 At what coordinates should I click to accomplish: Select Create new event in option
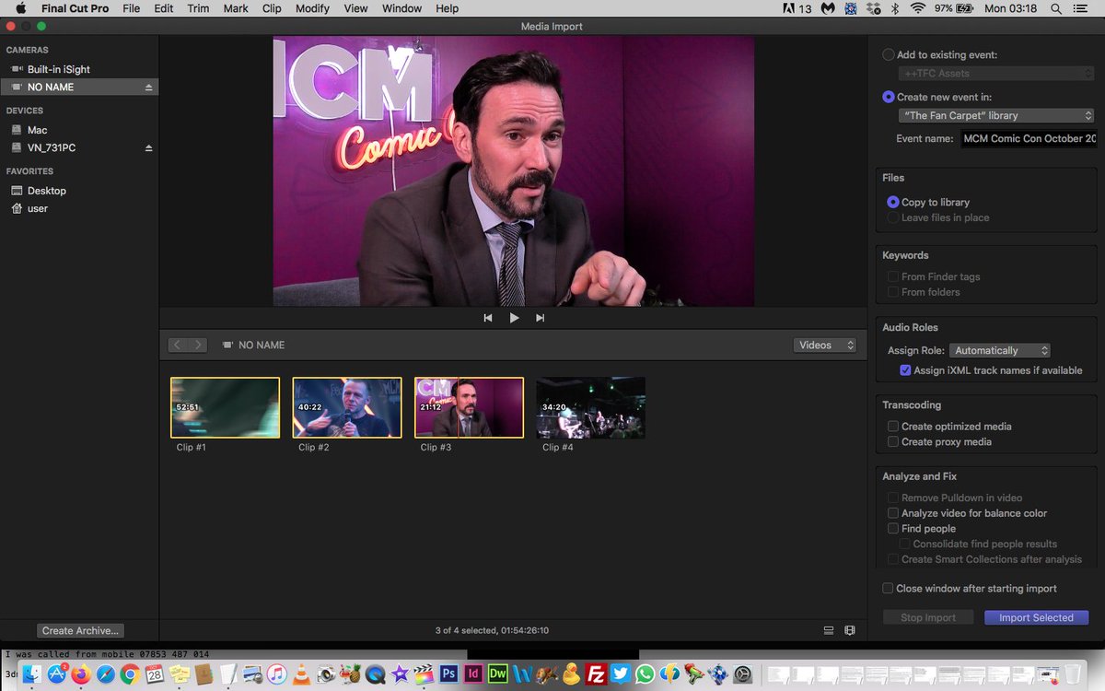pyautogui.click(x=889, y=97)
